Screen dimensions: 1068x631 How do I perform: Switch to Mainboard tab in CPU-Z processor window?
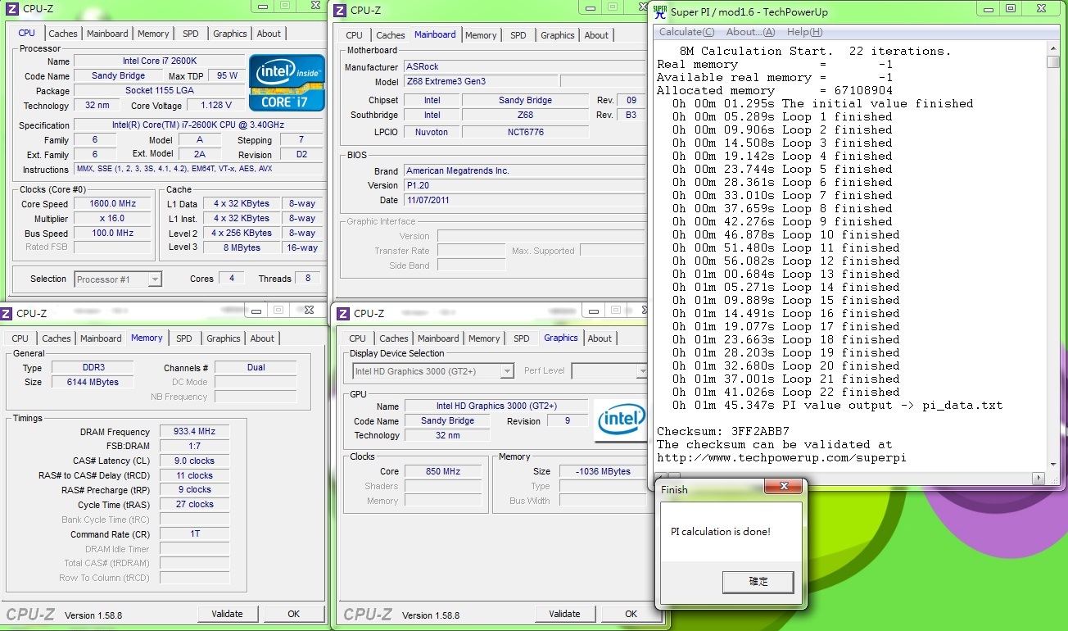107,34
